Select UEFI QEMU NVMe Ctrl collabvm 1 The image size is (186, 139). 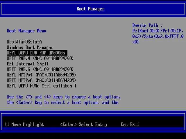pos(42,86)
